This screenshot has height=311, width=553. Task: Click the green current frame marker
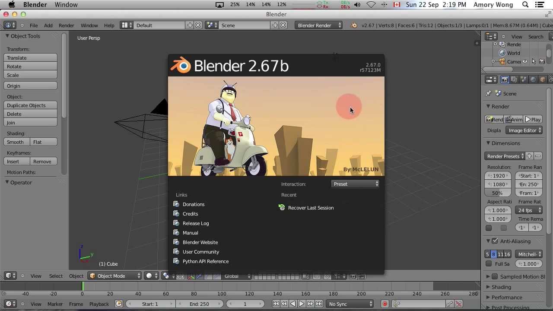click(x=83, y=286)
